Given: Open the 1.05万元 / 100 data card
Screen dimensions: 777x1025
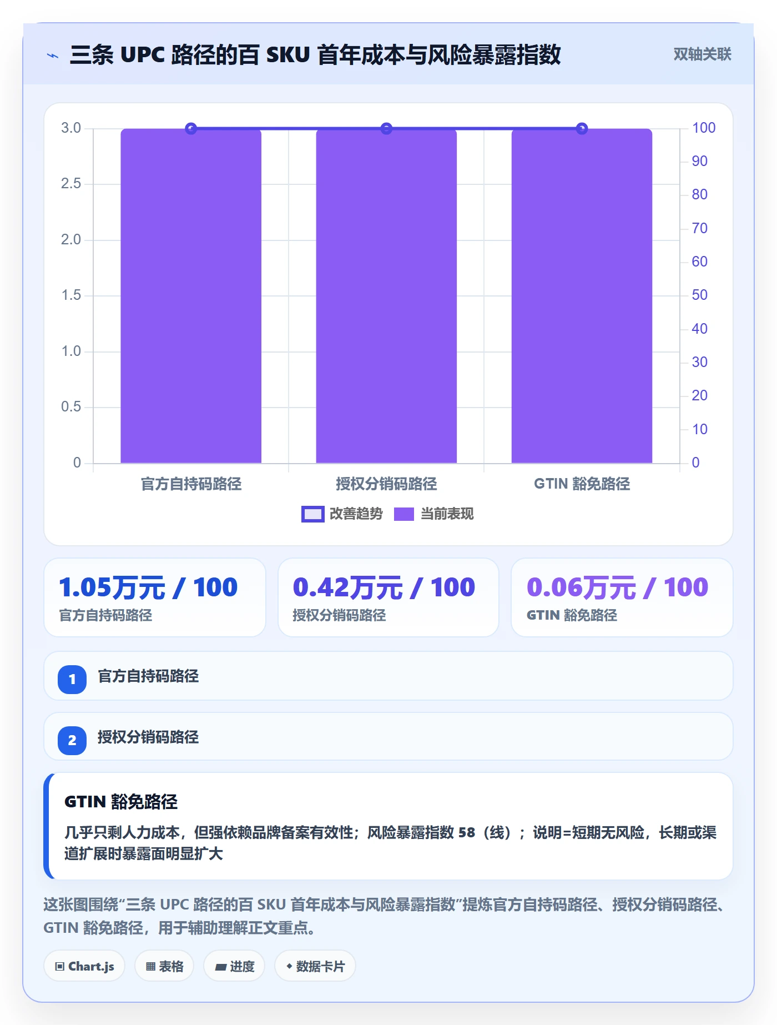Looking at the screenshot, I should point(155,597).
